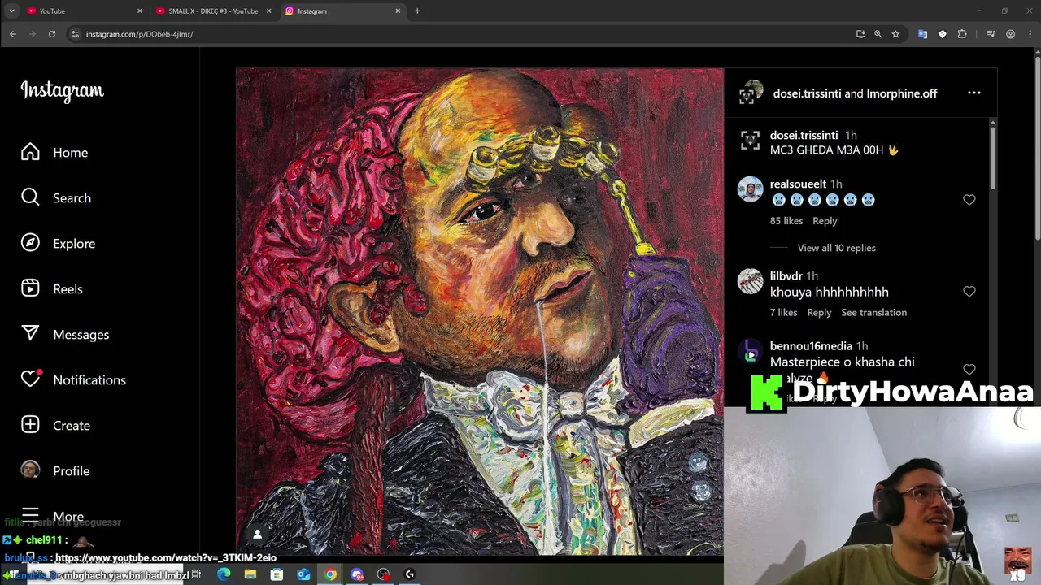Open the Chrome profile avatar
Screen dimensions: 1041x585
[x=1010, y=34]
